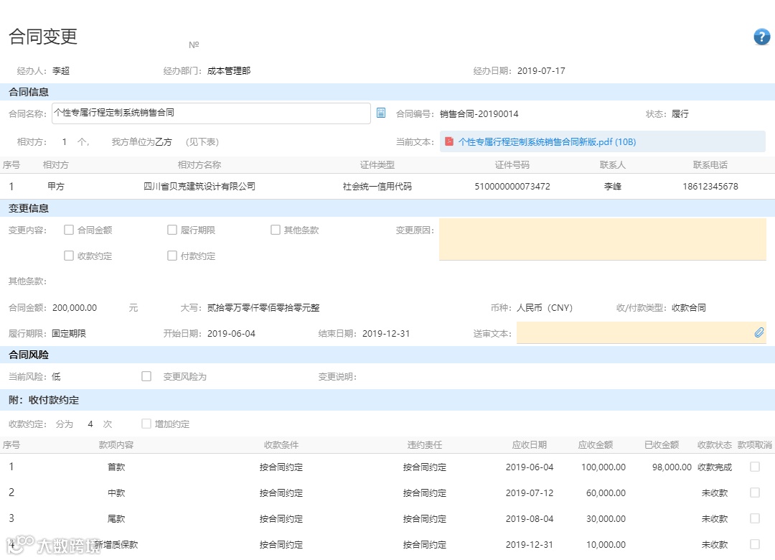Viewport: 775px width, 560px height.
Task: Toggle the 变更风险为 checkbox
Action: pyautogui.click(x=146, y=376)
